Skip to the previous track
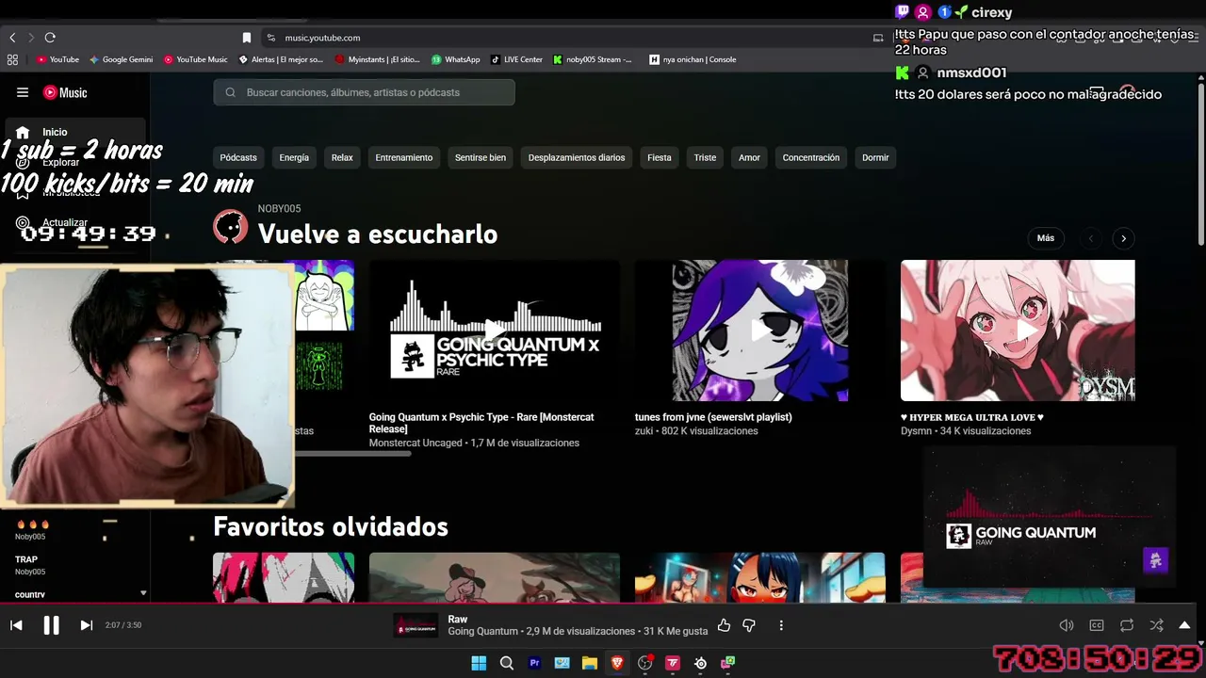Screen dimensions: 1206x678 coord(16,625)
